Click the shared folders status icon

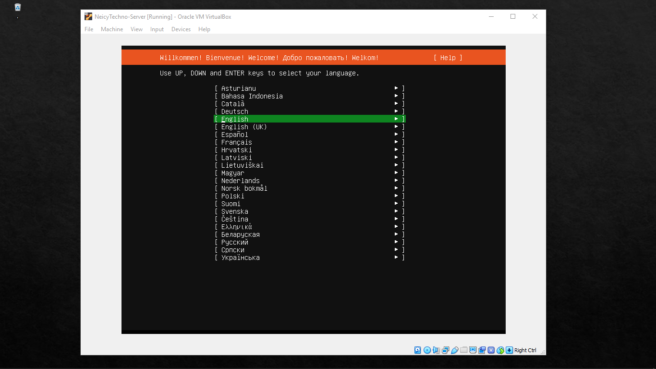(463, 350)
